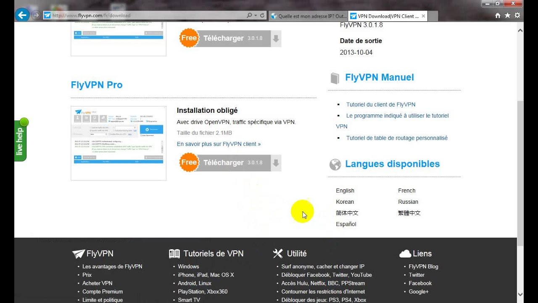
Task: Open the green live help side tab
Action: point(21,140)
